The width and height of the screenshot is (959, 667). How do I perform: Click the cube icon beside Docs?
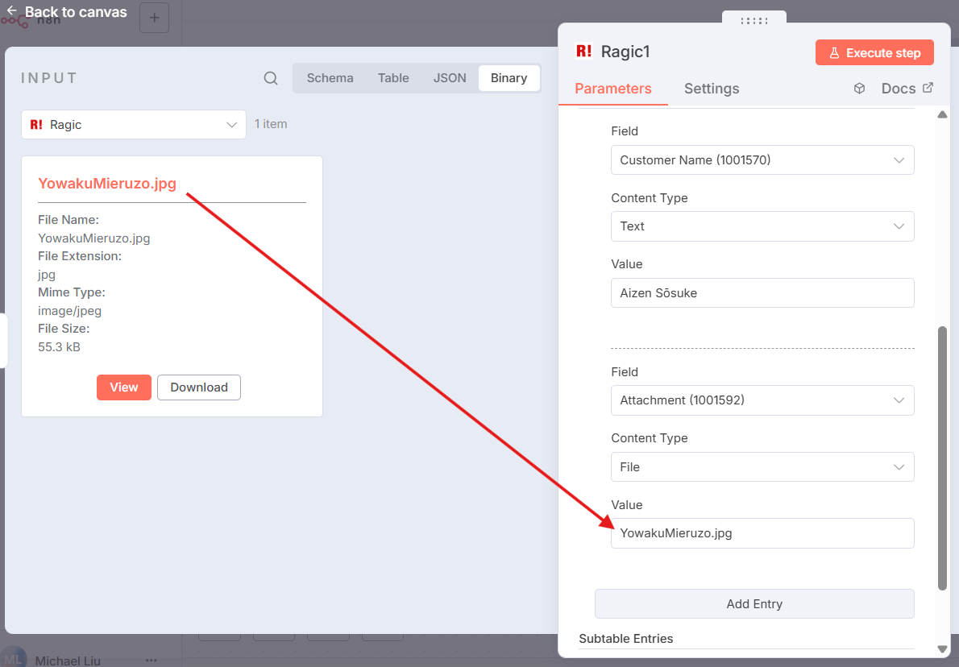859,89
